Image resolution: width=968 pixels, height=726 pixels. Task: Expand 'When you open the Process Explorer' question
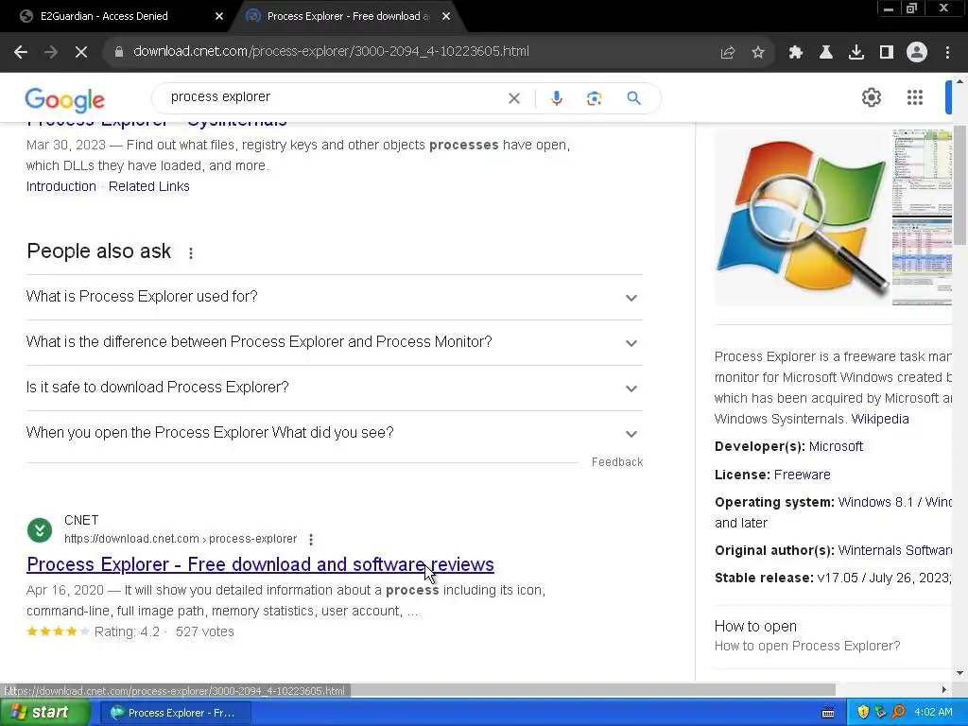[x=334, y=433]
